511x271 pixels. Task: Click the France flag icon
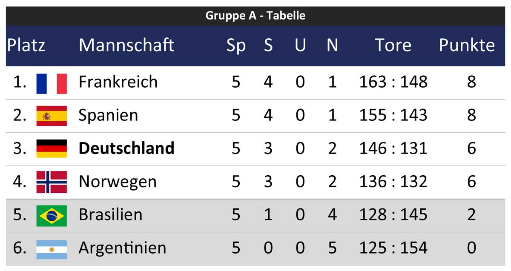[x=52, y=83]
